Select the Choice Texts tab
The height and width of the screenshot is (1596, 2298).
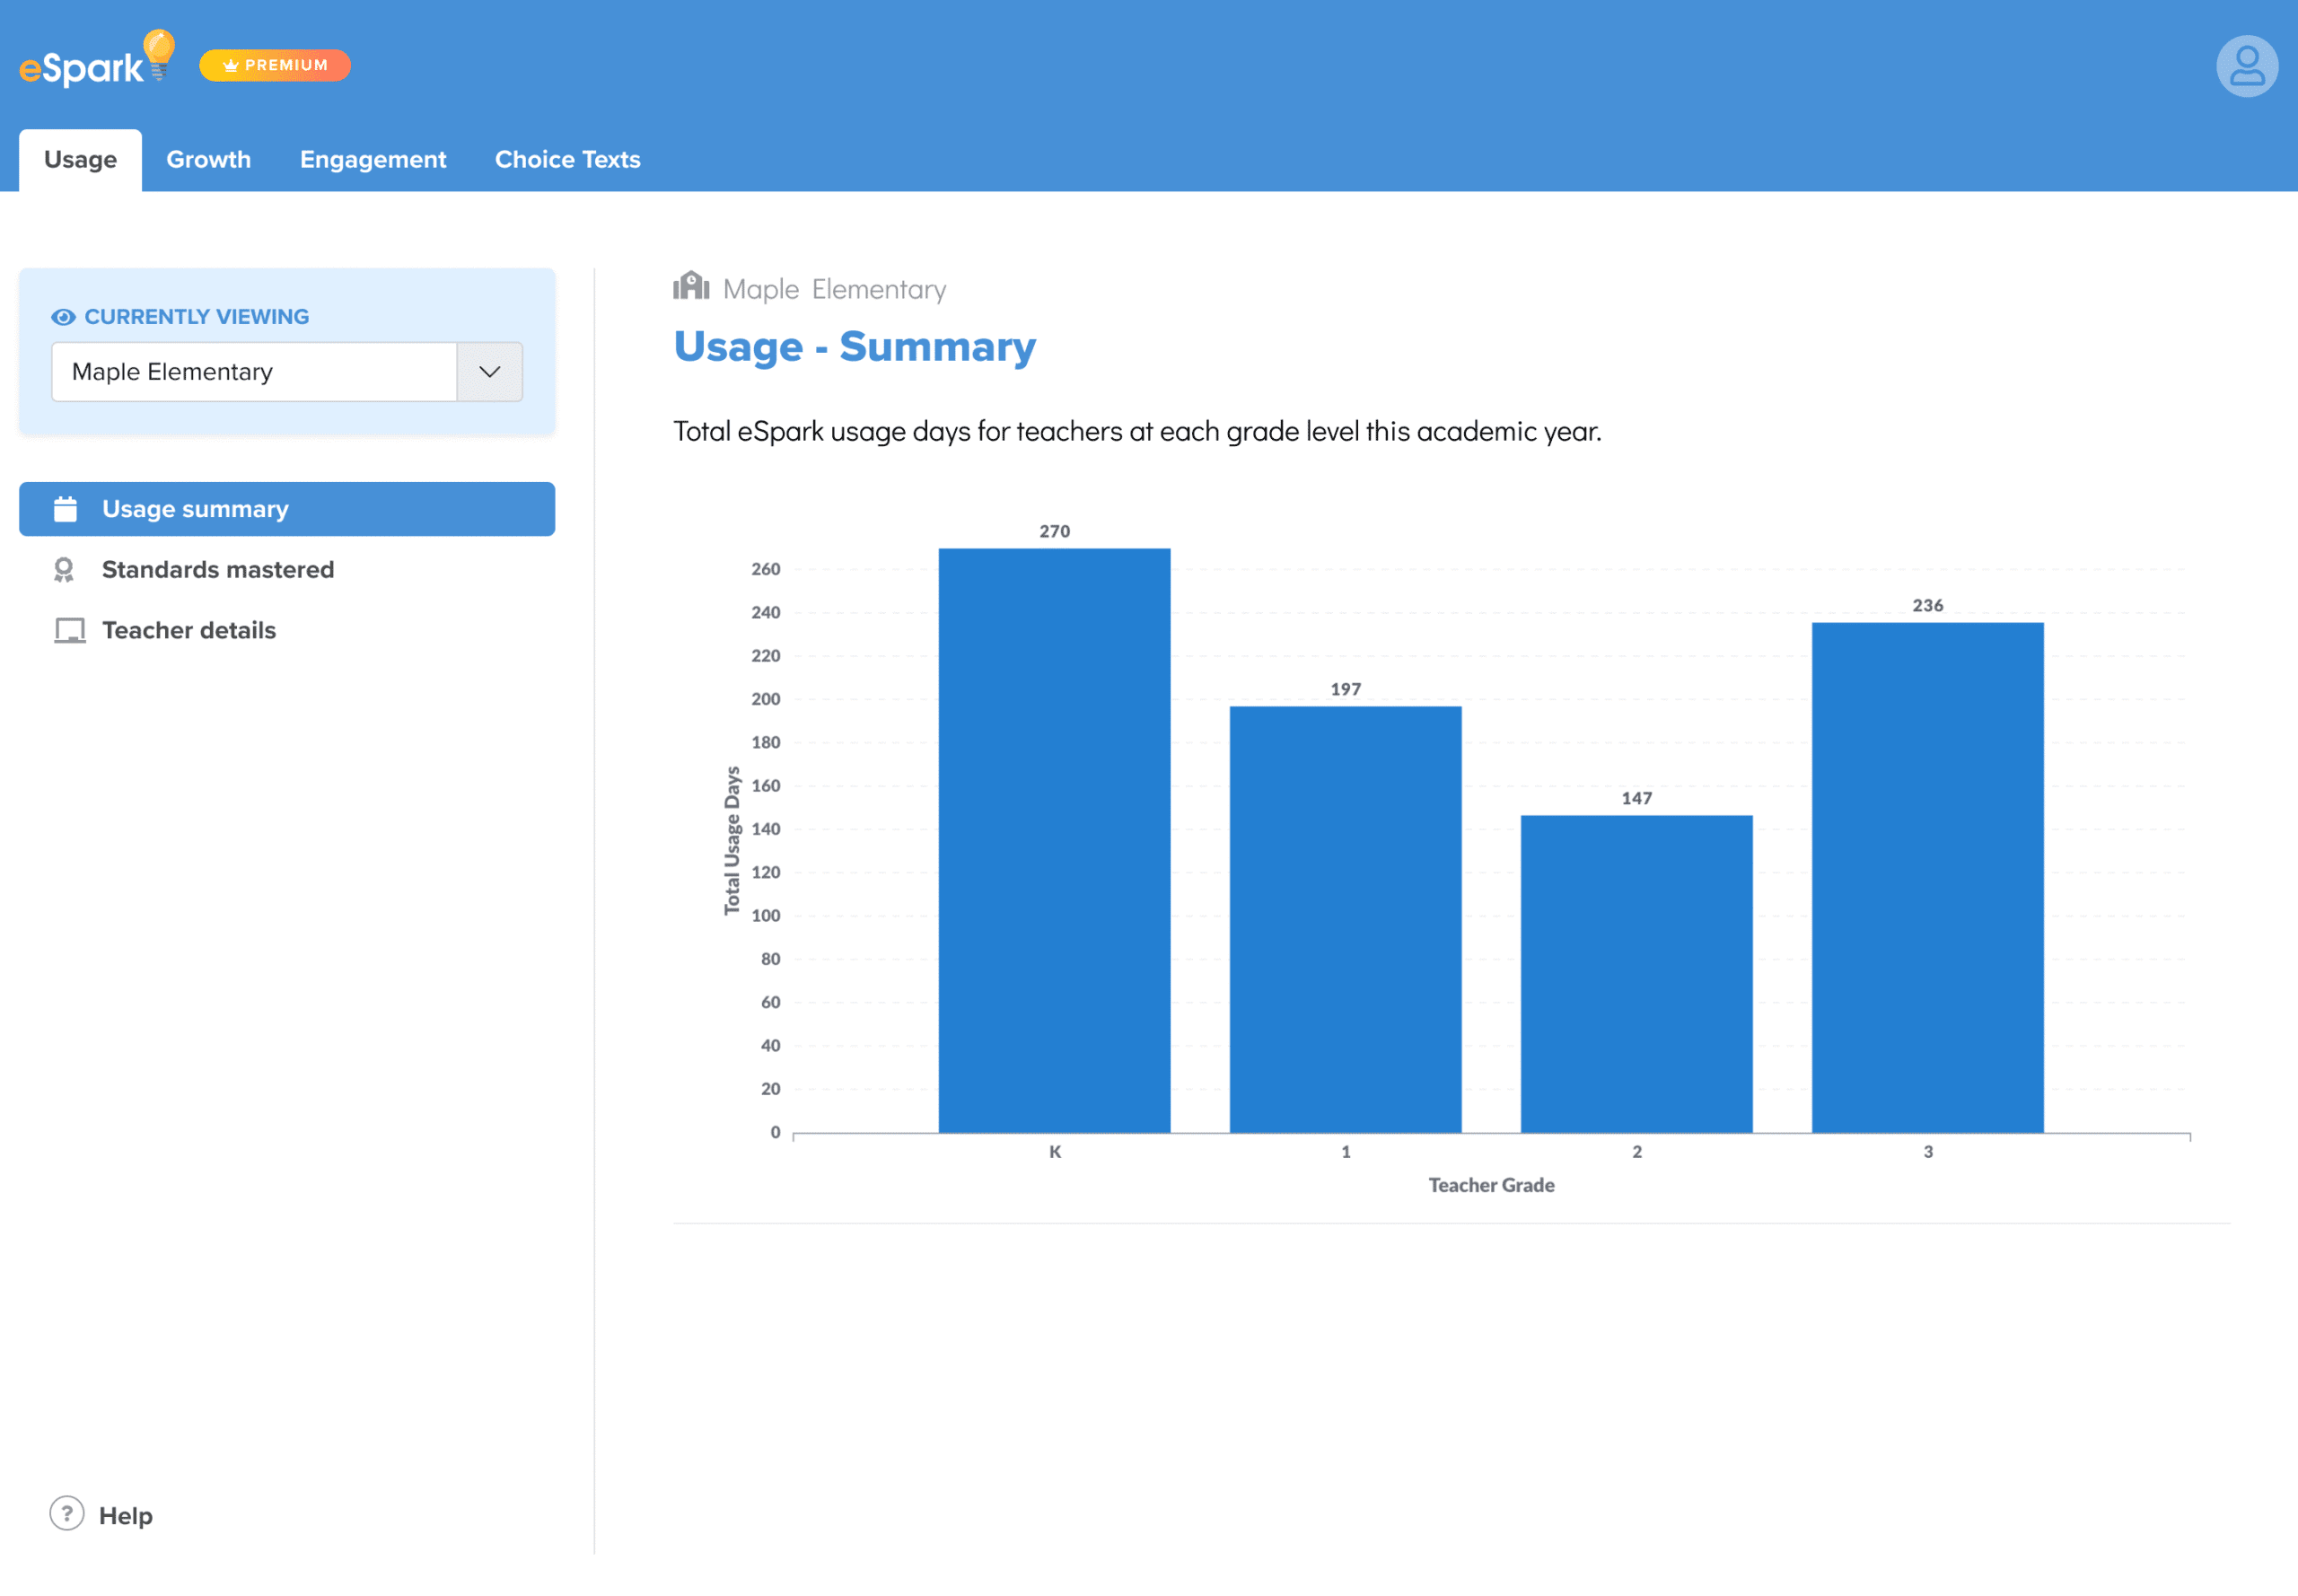567,160
